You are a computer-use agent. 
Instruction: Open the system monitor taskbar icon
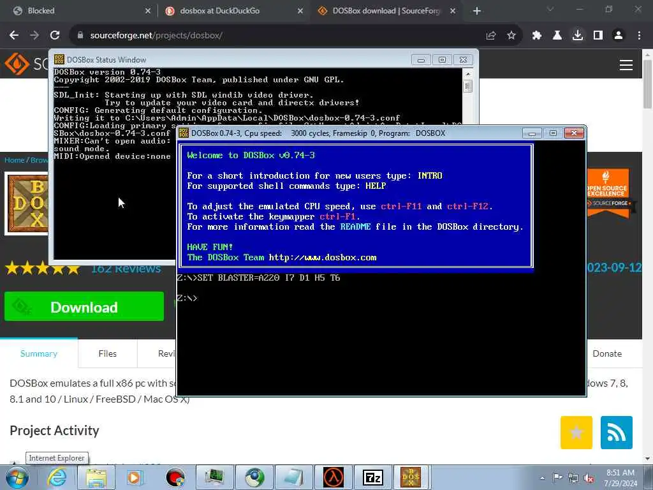click(x=214, y=477)
